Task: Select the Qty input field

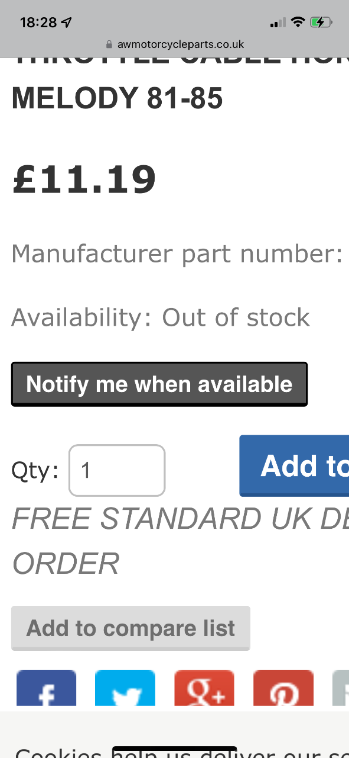Action: click(x=117, y=470)
